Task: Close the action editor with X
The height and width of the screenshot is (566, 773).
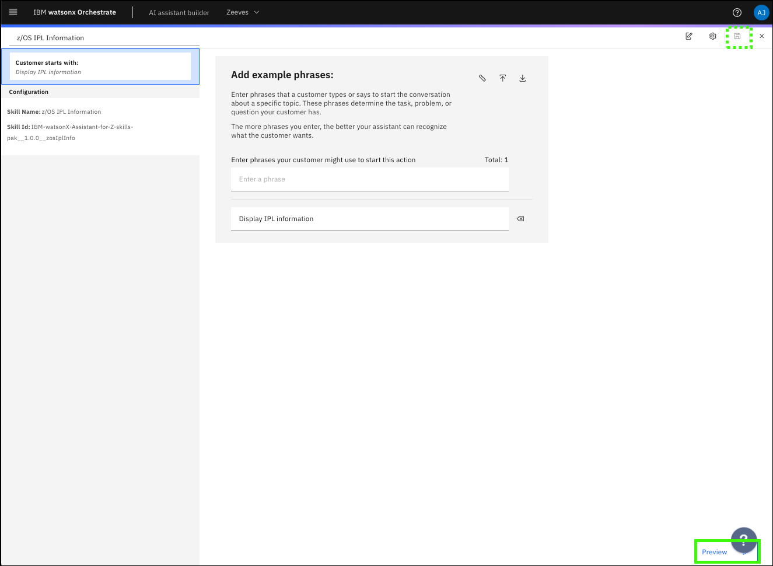Action: click(761, 36)
